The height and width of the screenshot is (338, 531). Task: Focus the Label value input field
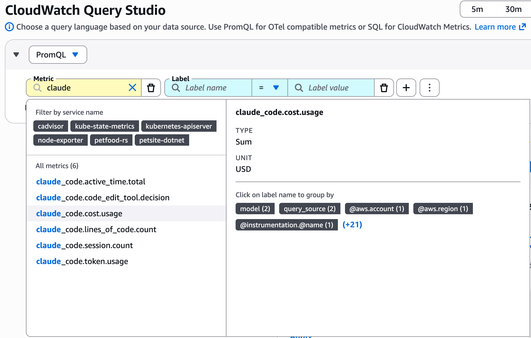tap(331, 88)
